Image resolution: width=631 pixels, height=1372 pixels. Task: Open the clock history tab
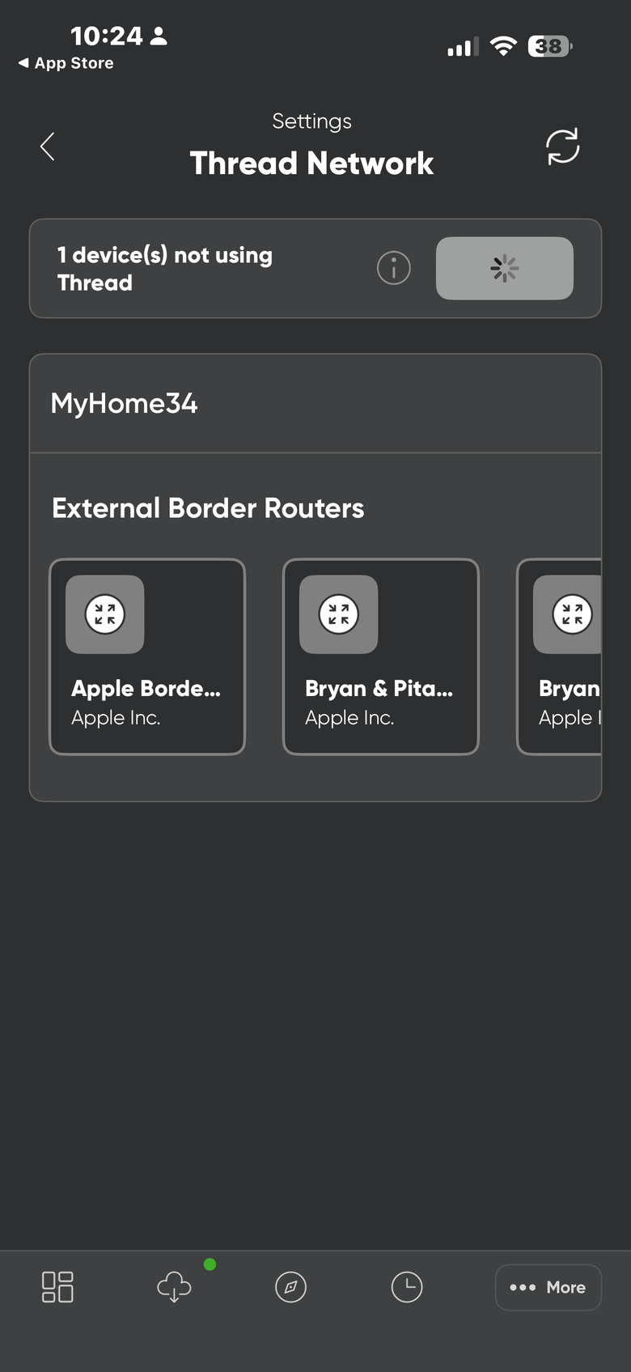click(x=407, y=1286)
